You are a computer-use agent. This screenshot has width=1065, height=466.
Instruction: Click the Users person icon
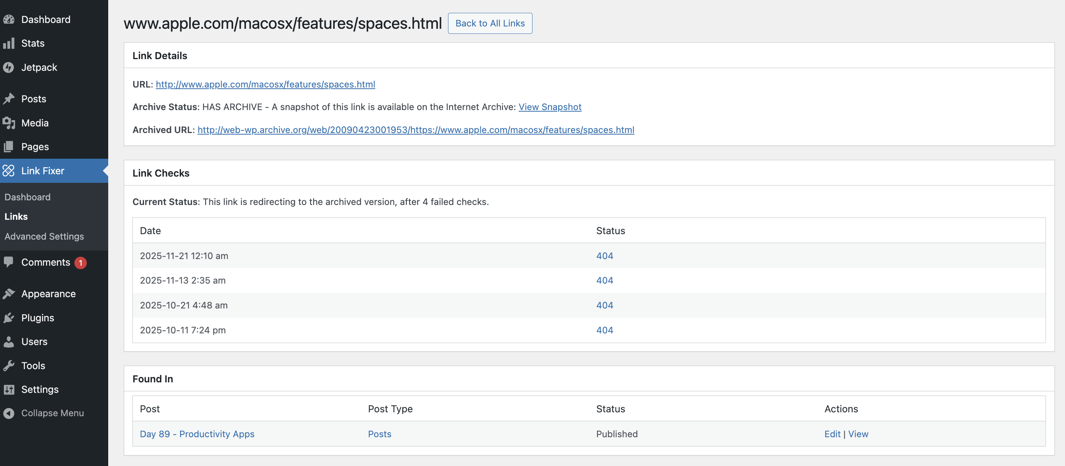9,342
